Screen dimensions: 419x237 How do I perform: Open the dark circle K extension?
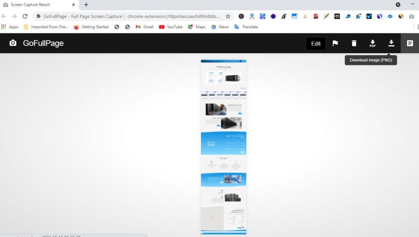tap(241, 16)
